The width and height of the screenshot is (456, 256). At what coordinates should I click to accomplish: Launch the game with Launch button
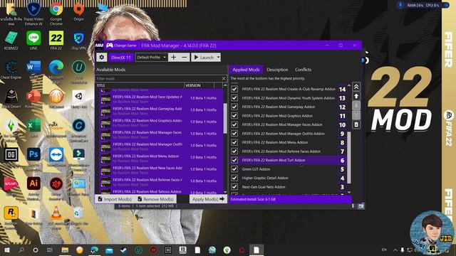(204, 57)
